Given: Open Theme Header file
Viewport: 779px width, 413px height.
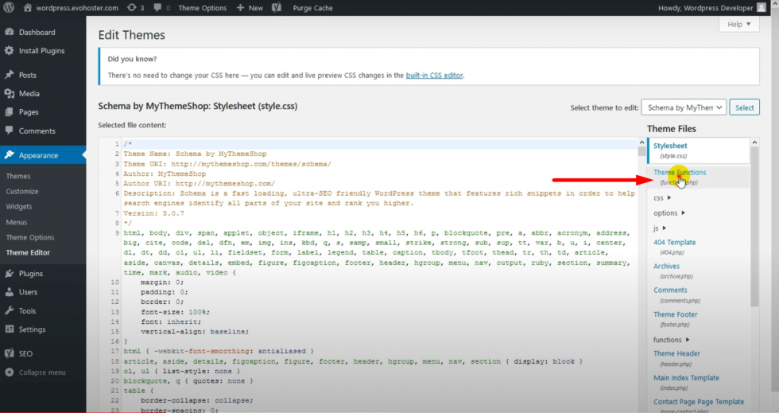Looking at the screenshot, I should click(676, 353).
